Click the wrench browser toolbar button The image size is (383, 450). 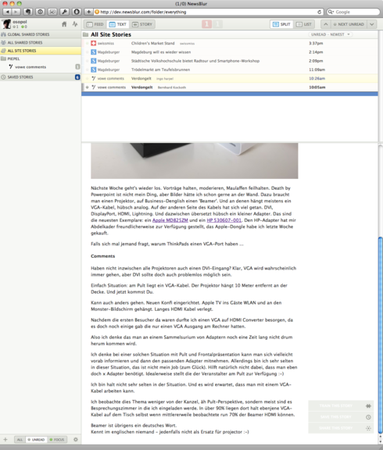coord(64,12)
